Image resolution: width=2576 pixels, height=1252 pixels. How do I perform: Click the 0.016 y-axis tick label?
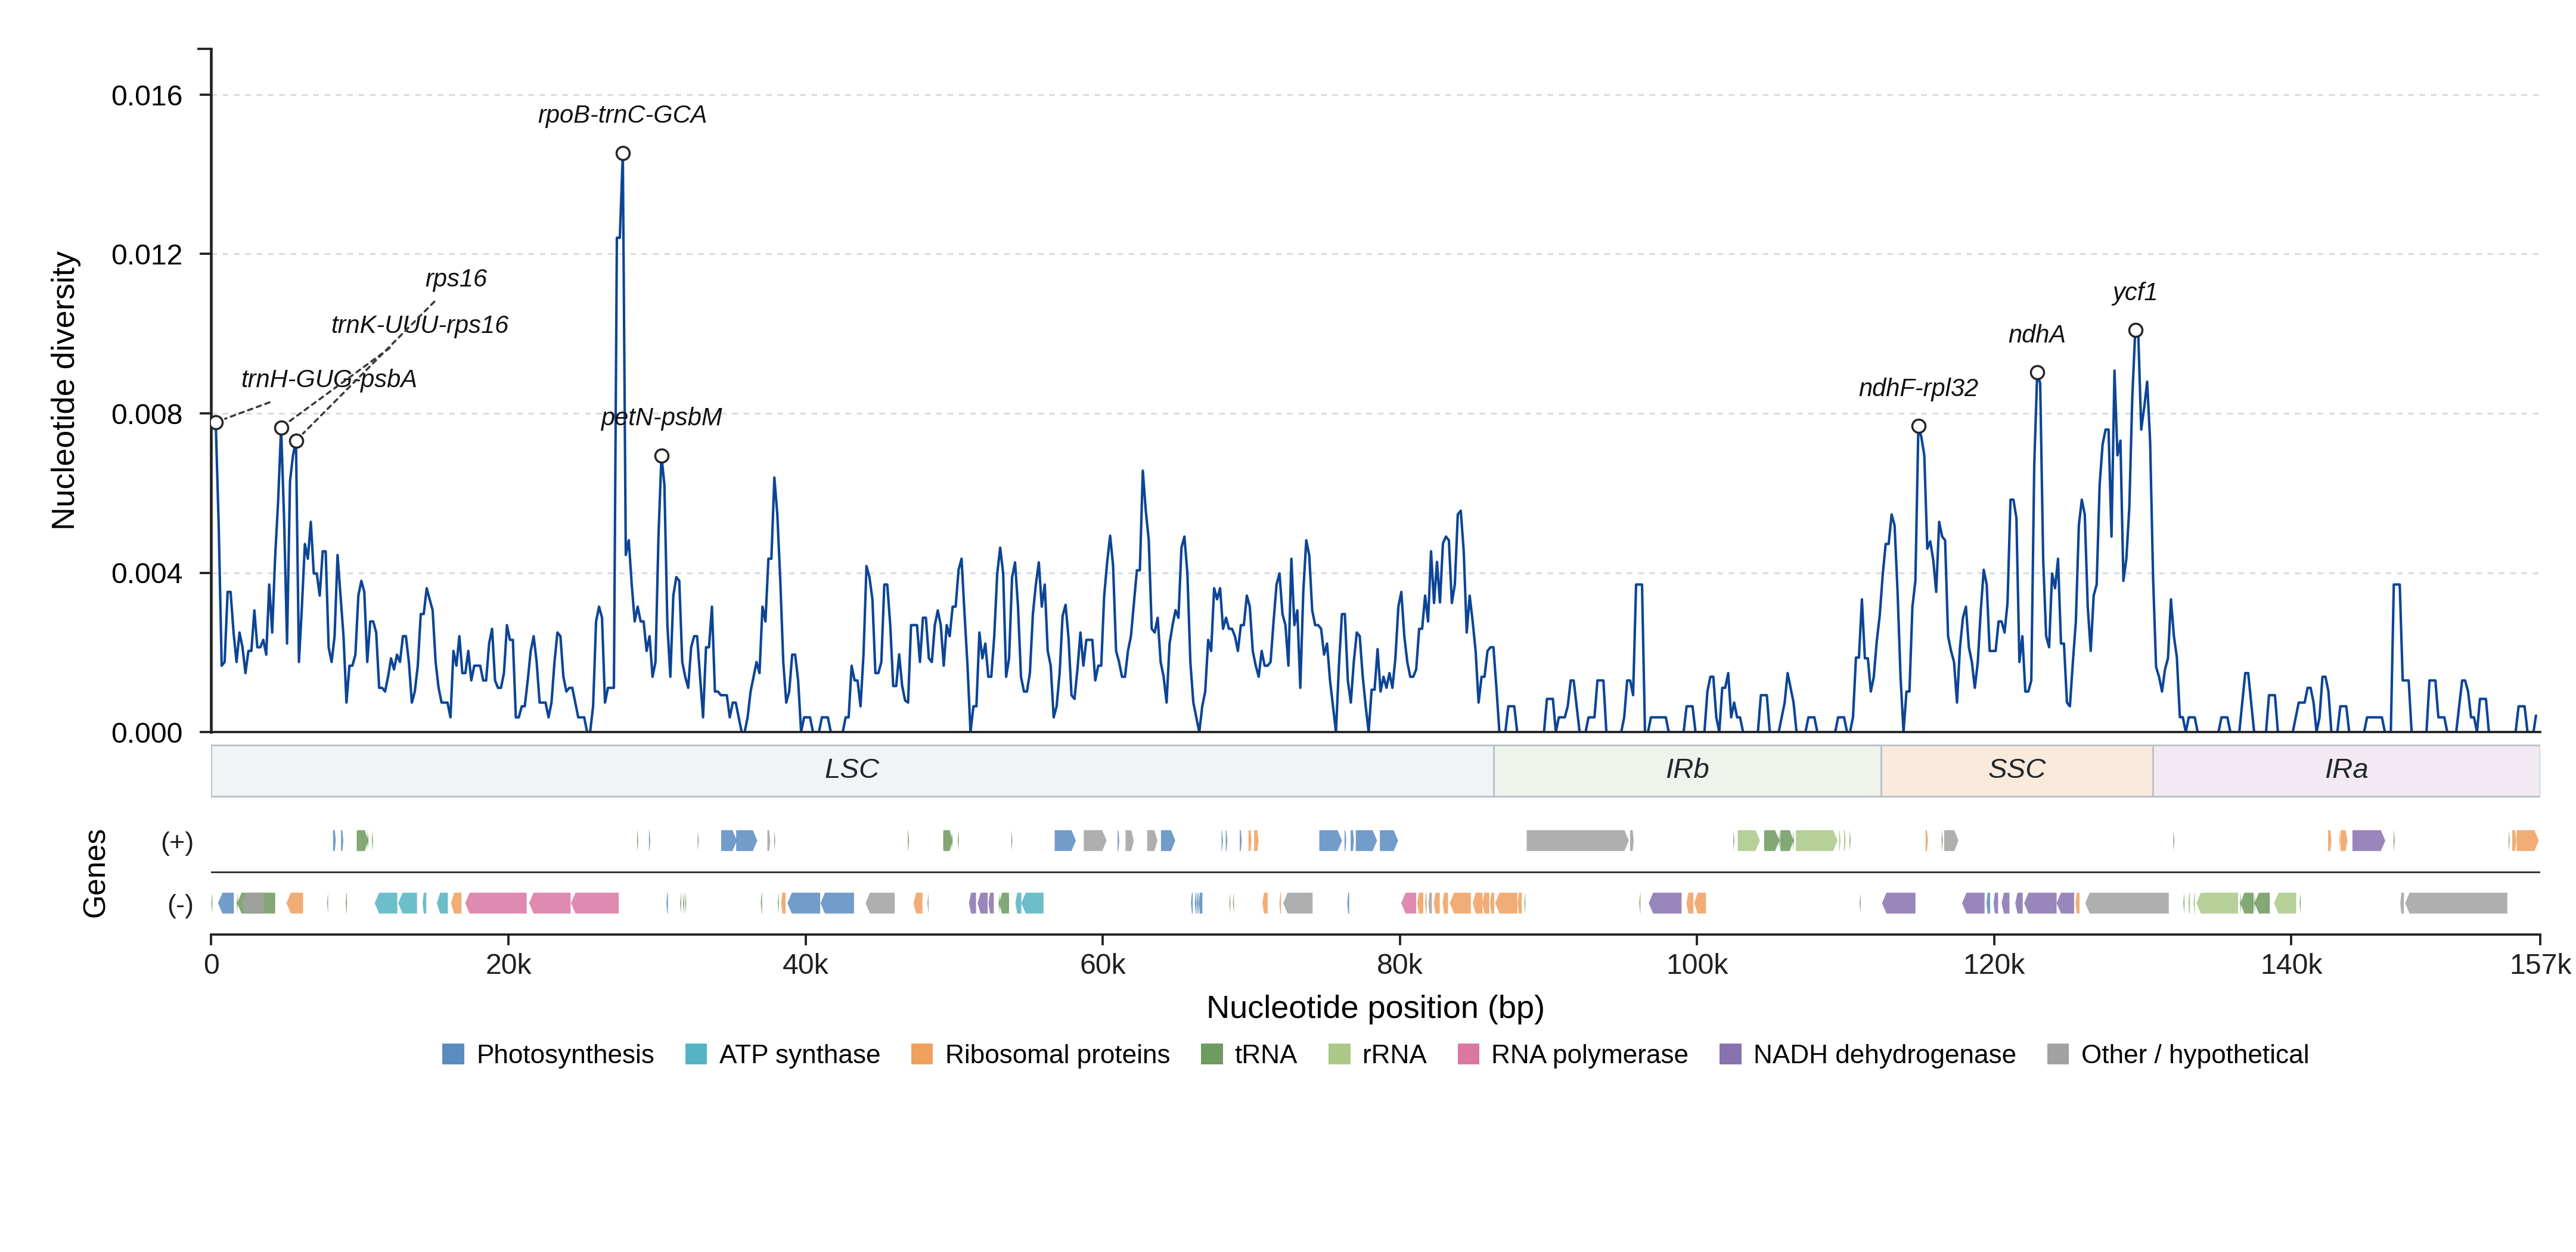click(147, 96)
